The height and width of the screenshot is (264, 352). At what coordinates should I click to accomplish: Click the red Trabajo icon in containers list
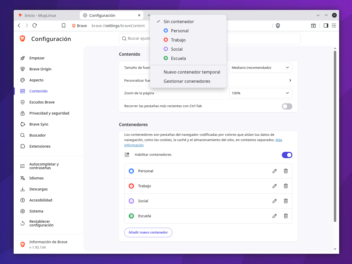131,186
